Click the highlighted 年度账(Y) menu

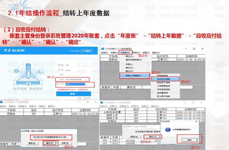pos(125,53)
